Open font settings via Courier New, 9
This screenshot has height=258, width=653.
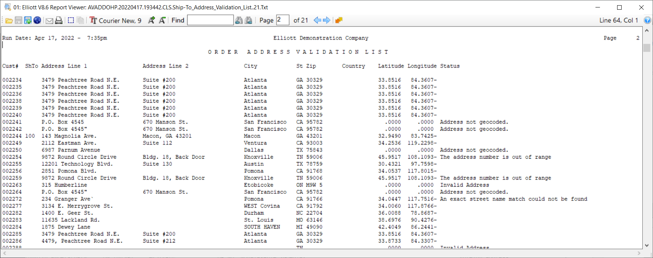(x=115, y=20)
